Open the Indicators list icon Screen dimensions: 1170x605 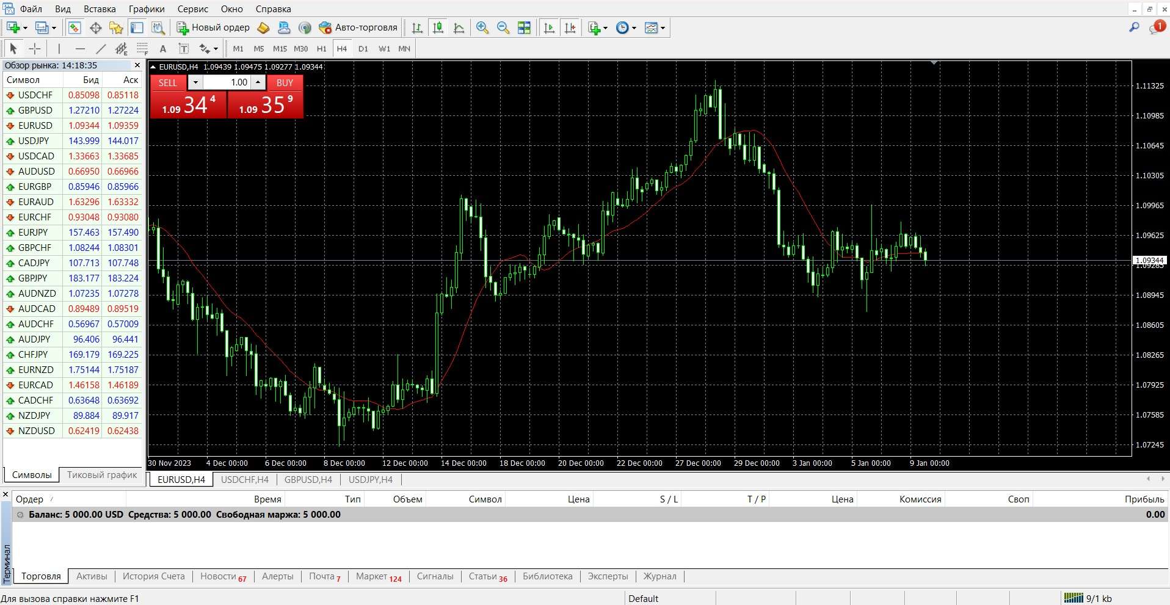click(594, 27)
